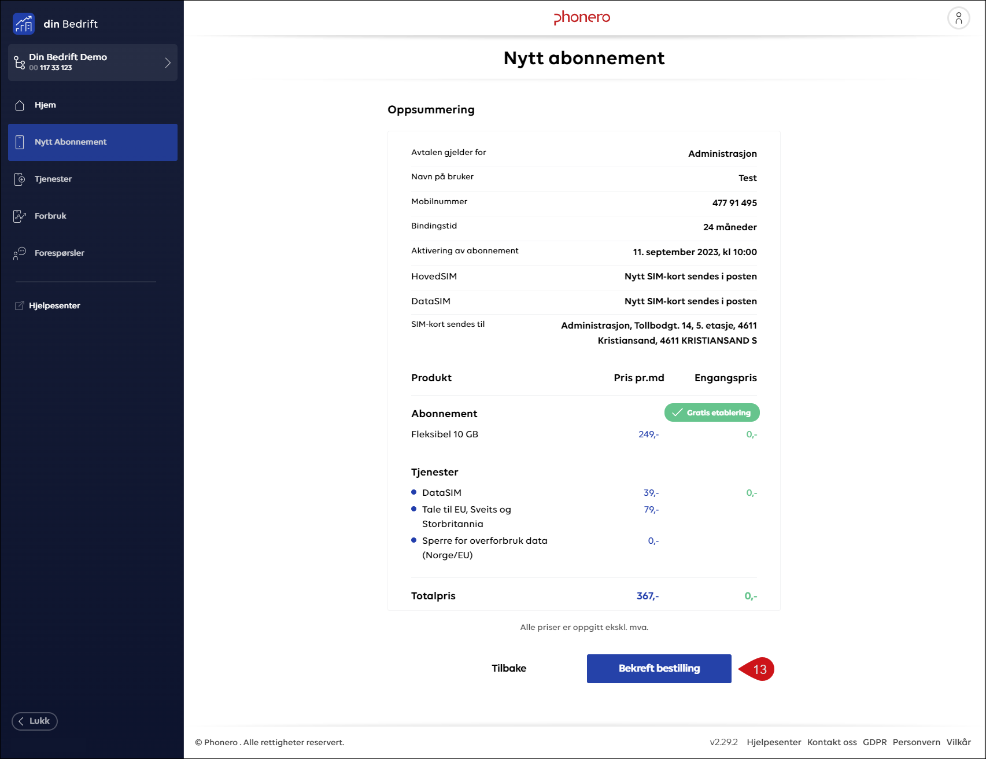Image resolution: width=986 pixels, height=759 pixels.
Task: Click the Oppsummering heading
Action: [431, 110]
